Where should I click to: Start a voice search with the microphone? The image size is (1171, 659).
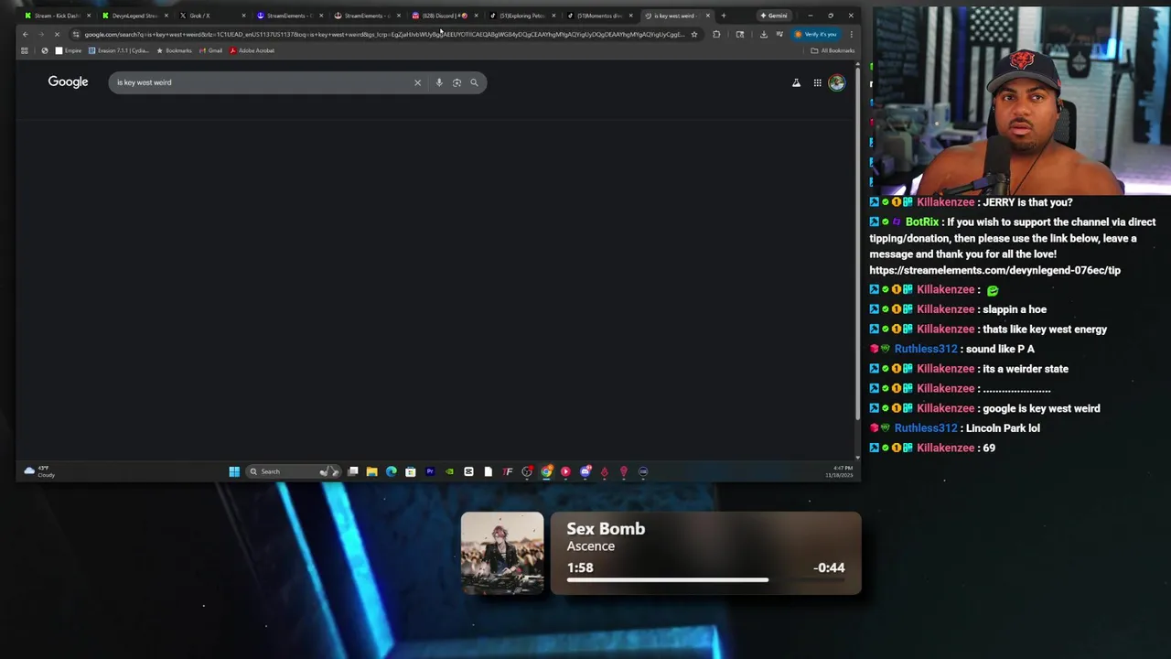tap(439, 82)
